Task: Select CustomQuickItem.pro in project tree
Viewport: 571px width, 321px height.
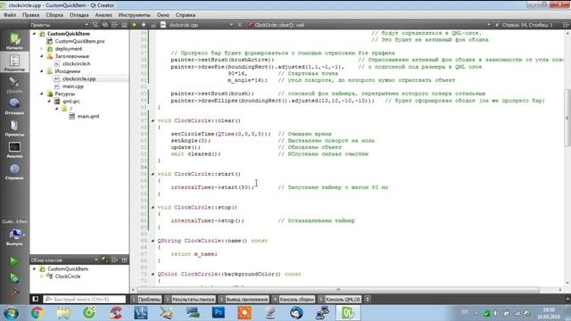Action: coord(79,41)
